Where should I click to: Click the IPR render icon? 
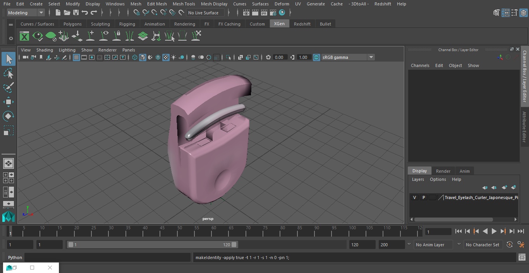click(264, 13)
